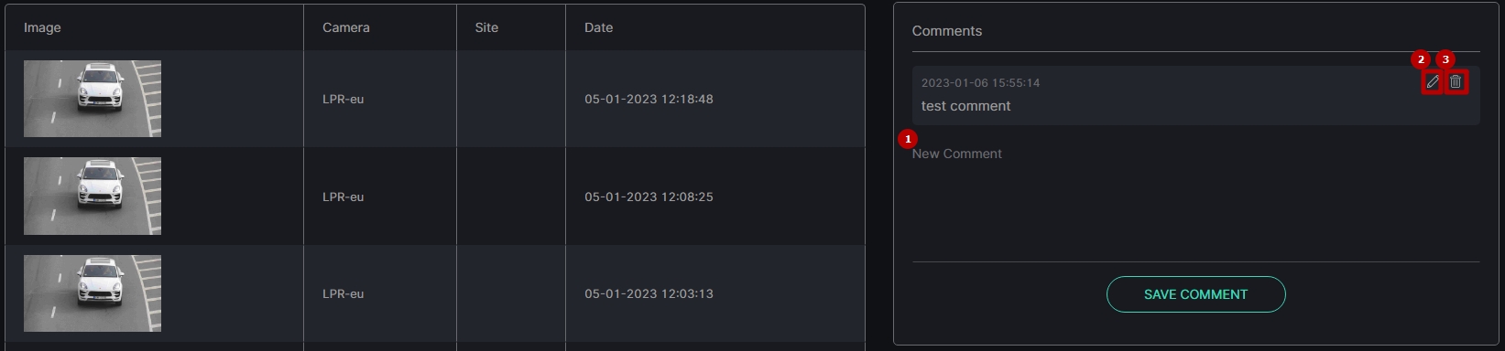The height and width of the screenshot is (351, 1505).
Task: Click the Comments panel heading
Action: [947, 31]
